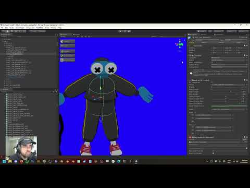Open the Layout dropdown in the top toolbar
250x188 pixels.
243,31
